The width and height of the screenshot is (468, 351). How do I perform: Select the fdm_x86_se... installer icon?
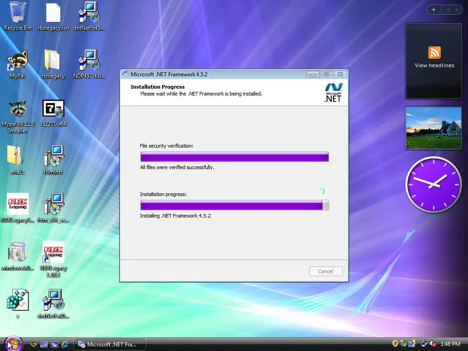(x=53, y=208)
